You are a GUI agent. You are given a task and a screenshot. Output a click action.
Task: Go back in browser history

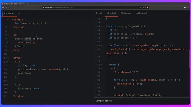point(3,7)
